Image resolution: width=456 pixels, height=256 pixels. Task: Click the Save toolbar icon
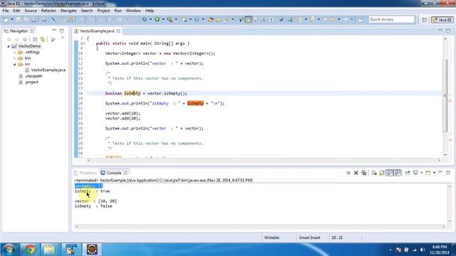[19, 19]
